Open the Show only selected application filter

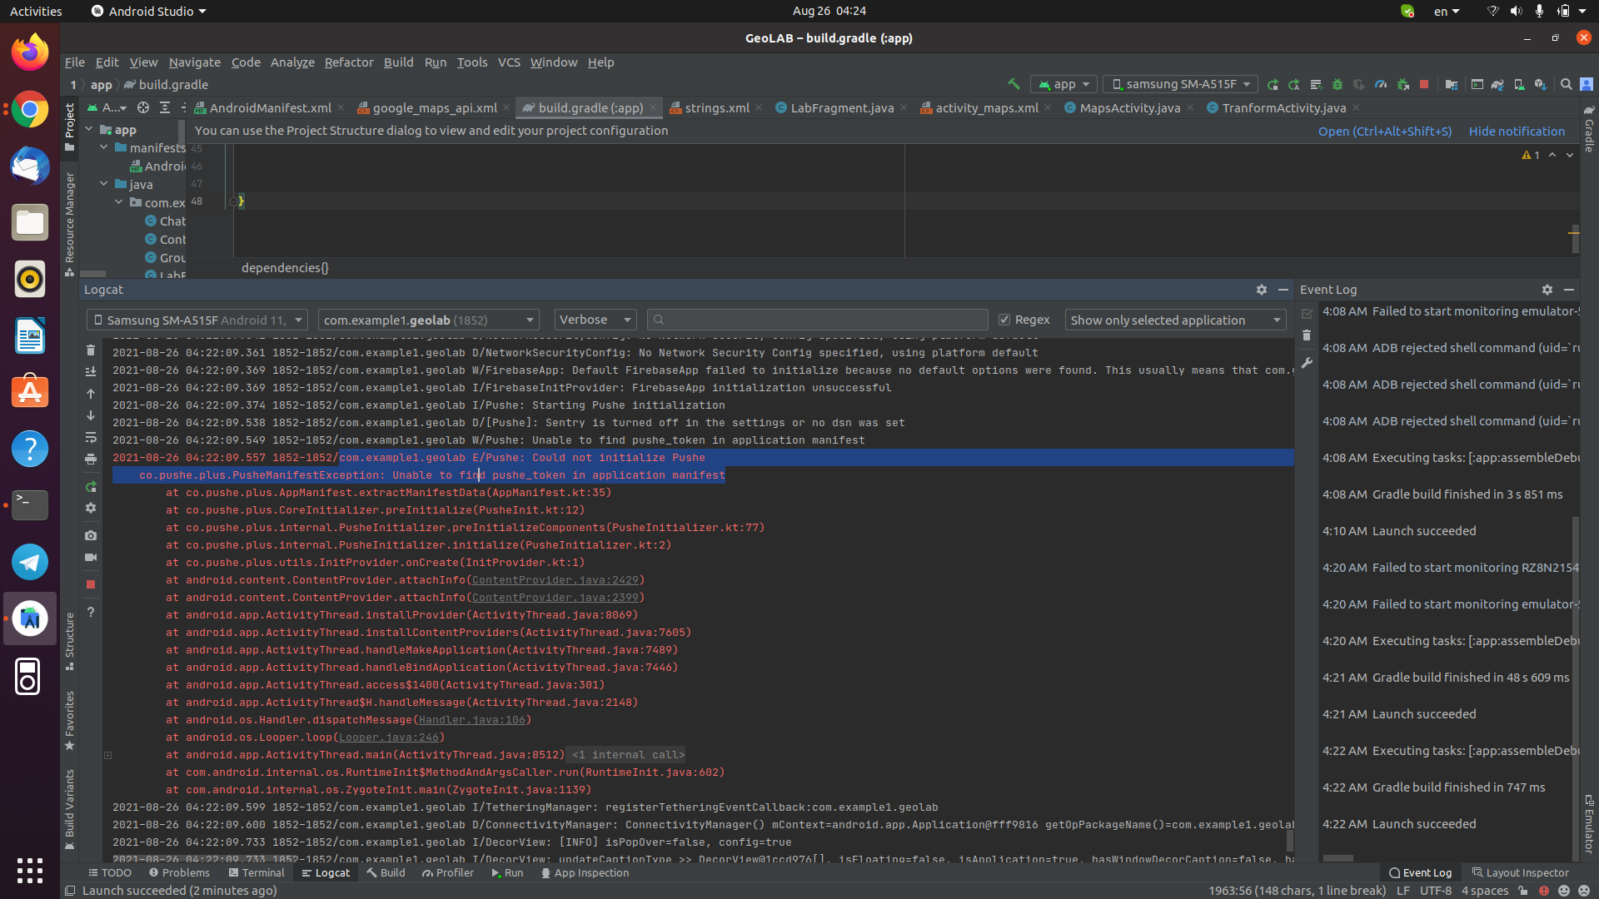1174,320
